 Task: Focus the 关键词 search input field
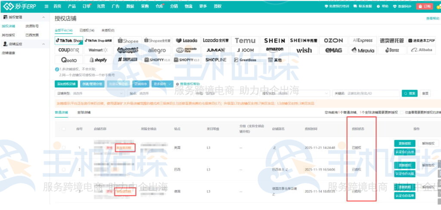[x=366, y=93]
